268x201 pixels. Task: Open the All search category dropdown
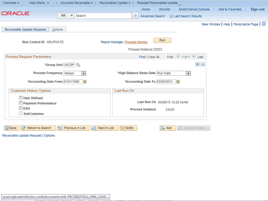click(66, 15)
